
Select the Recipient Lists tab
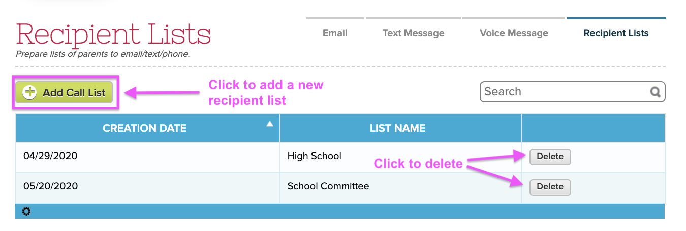click(616, 33)
